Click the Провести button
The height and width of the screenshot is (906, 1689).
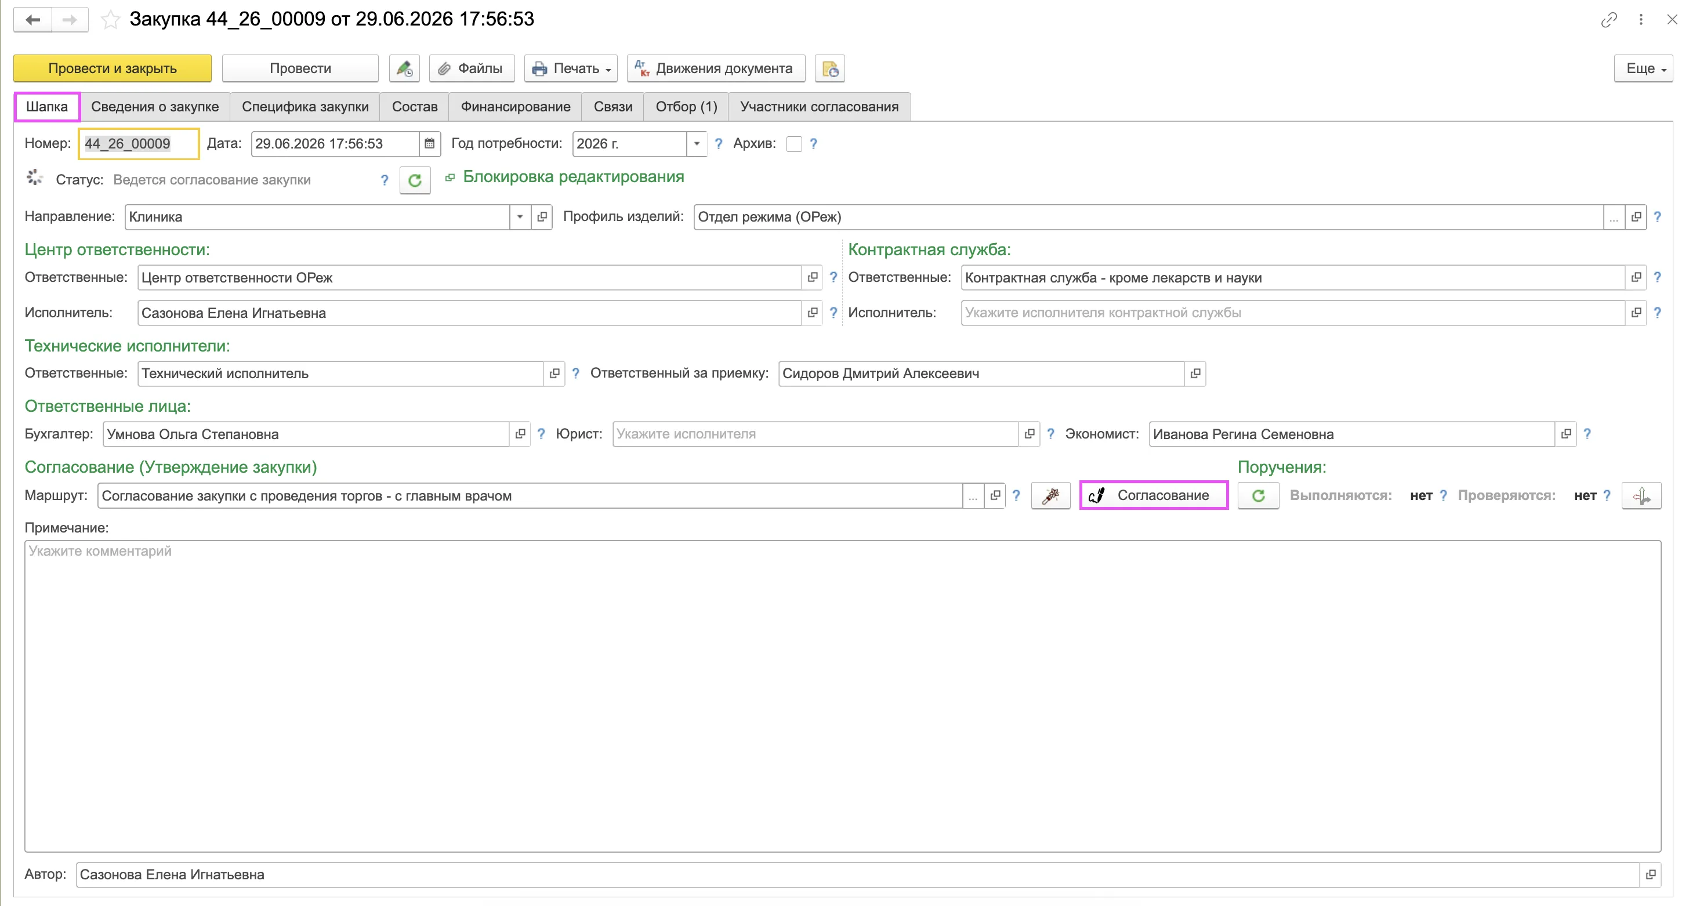pos(300,68)
